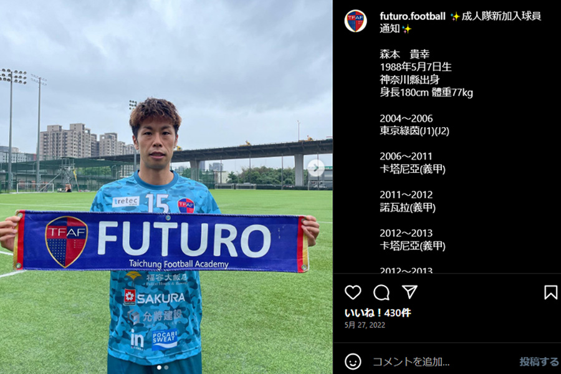Open the futuro.football username link
This screenshot has height=374, width=561.
coord(412,16)
